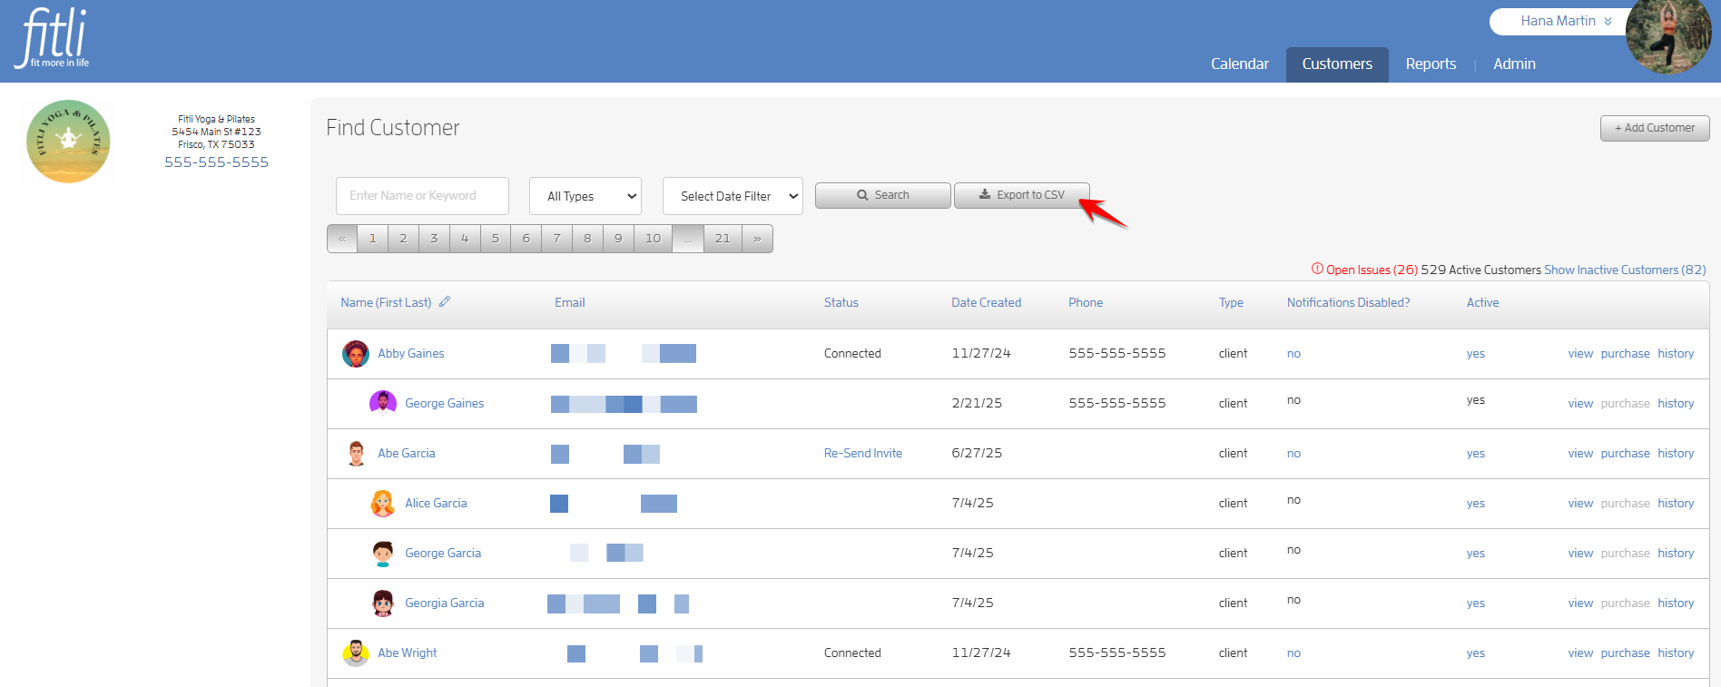Sort by the Phone column header
This screenshot has height=687, width=1721.
1086,302
